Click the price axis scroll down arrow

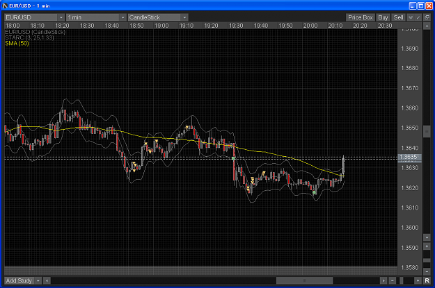tap(427, 237)
